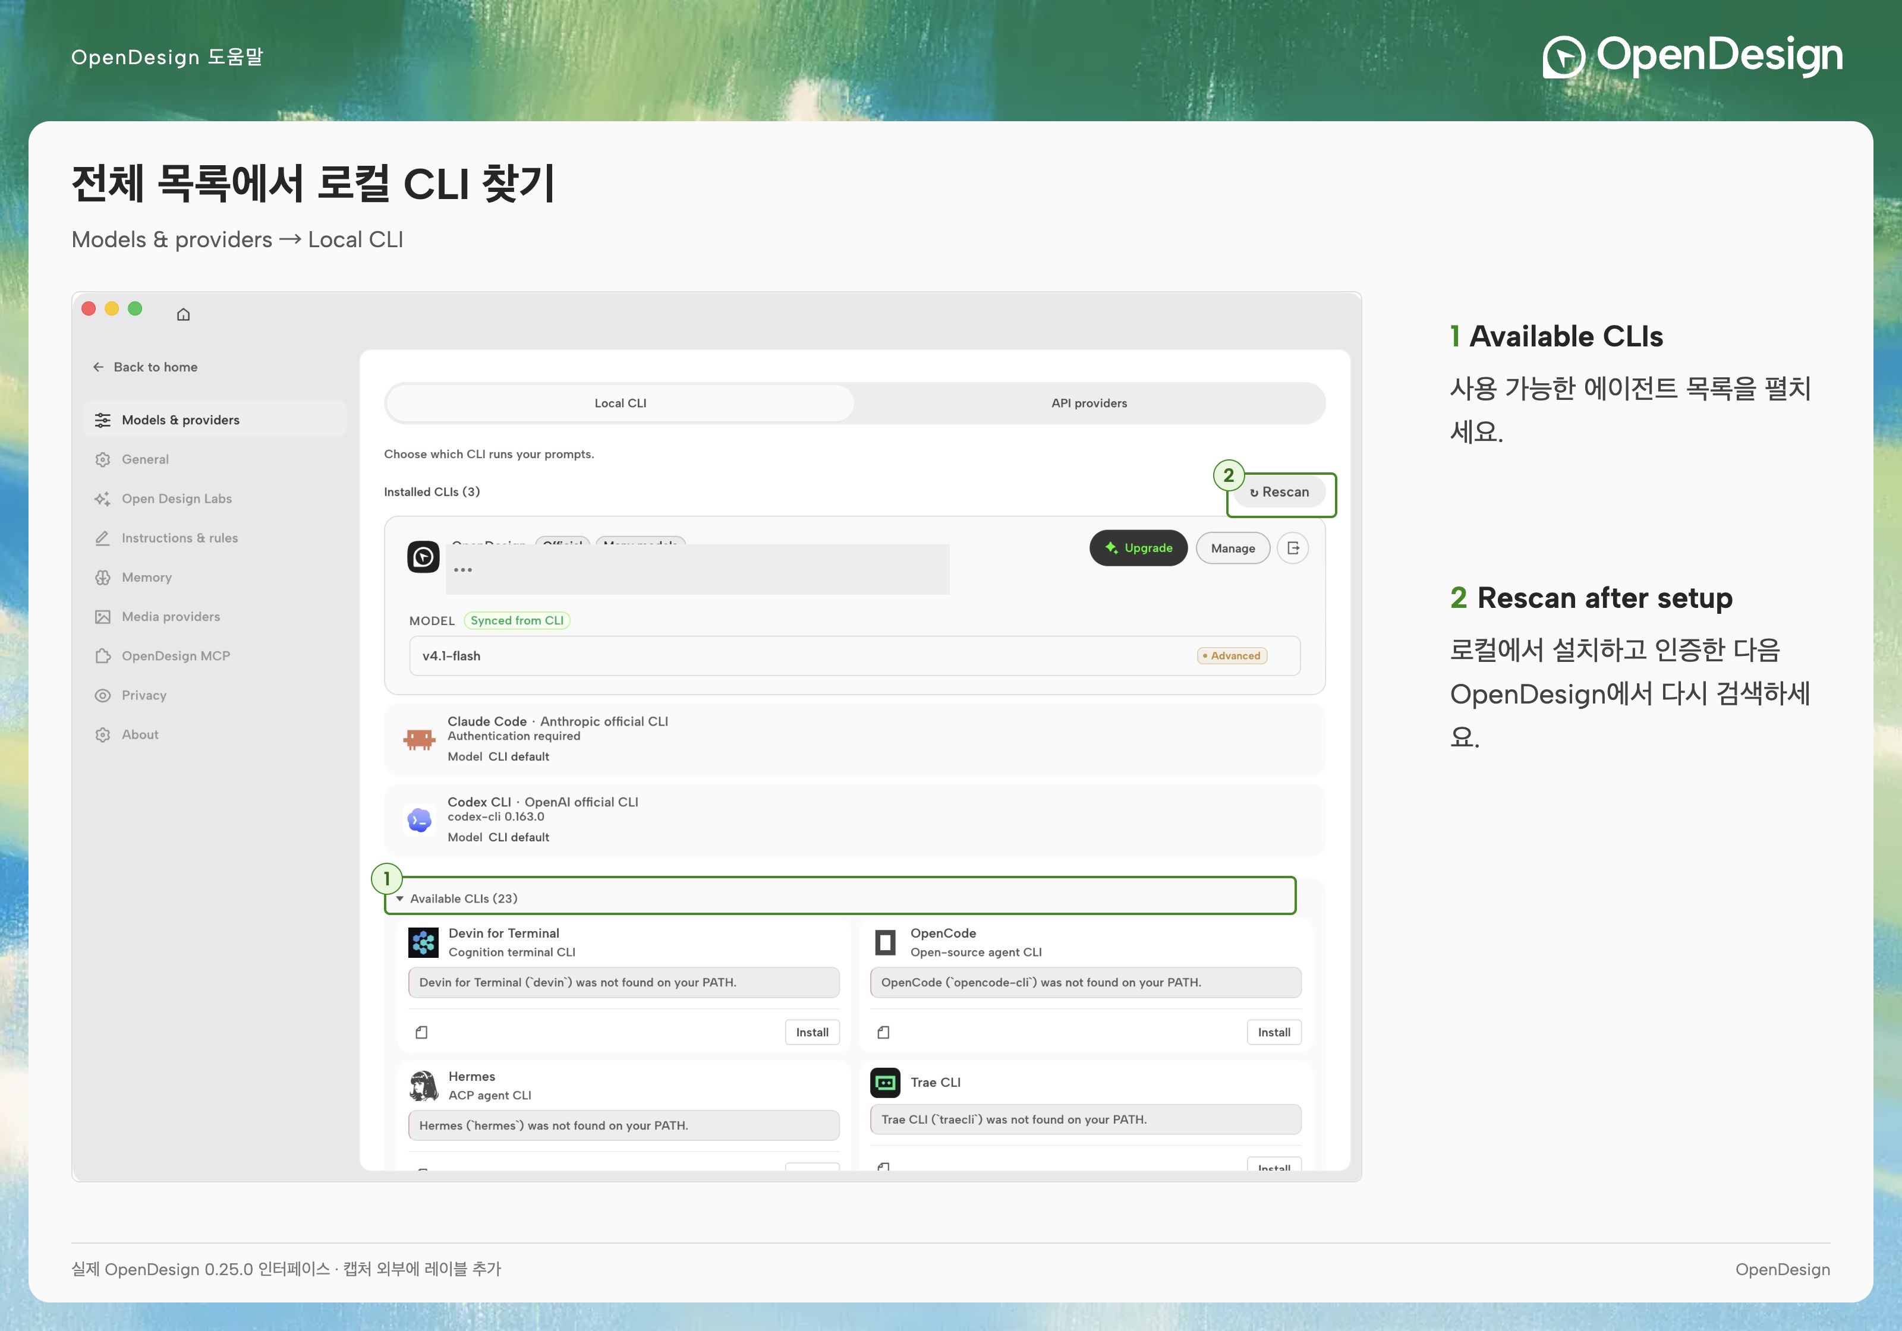The height and width of the screenshot is (1331, 1902).
Task: Click the Manage button
Action: click(1233, 548)
